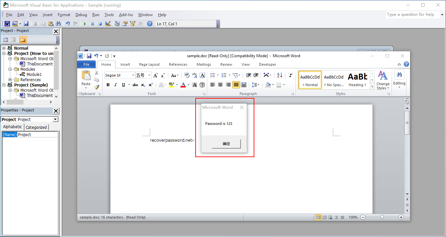The height and width of the screenshot is (237, 446).
Task: Apply the Heading 1 style
Action: [358, 80]
